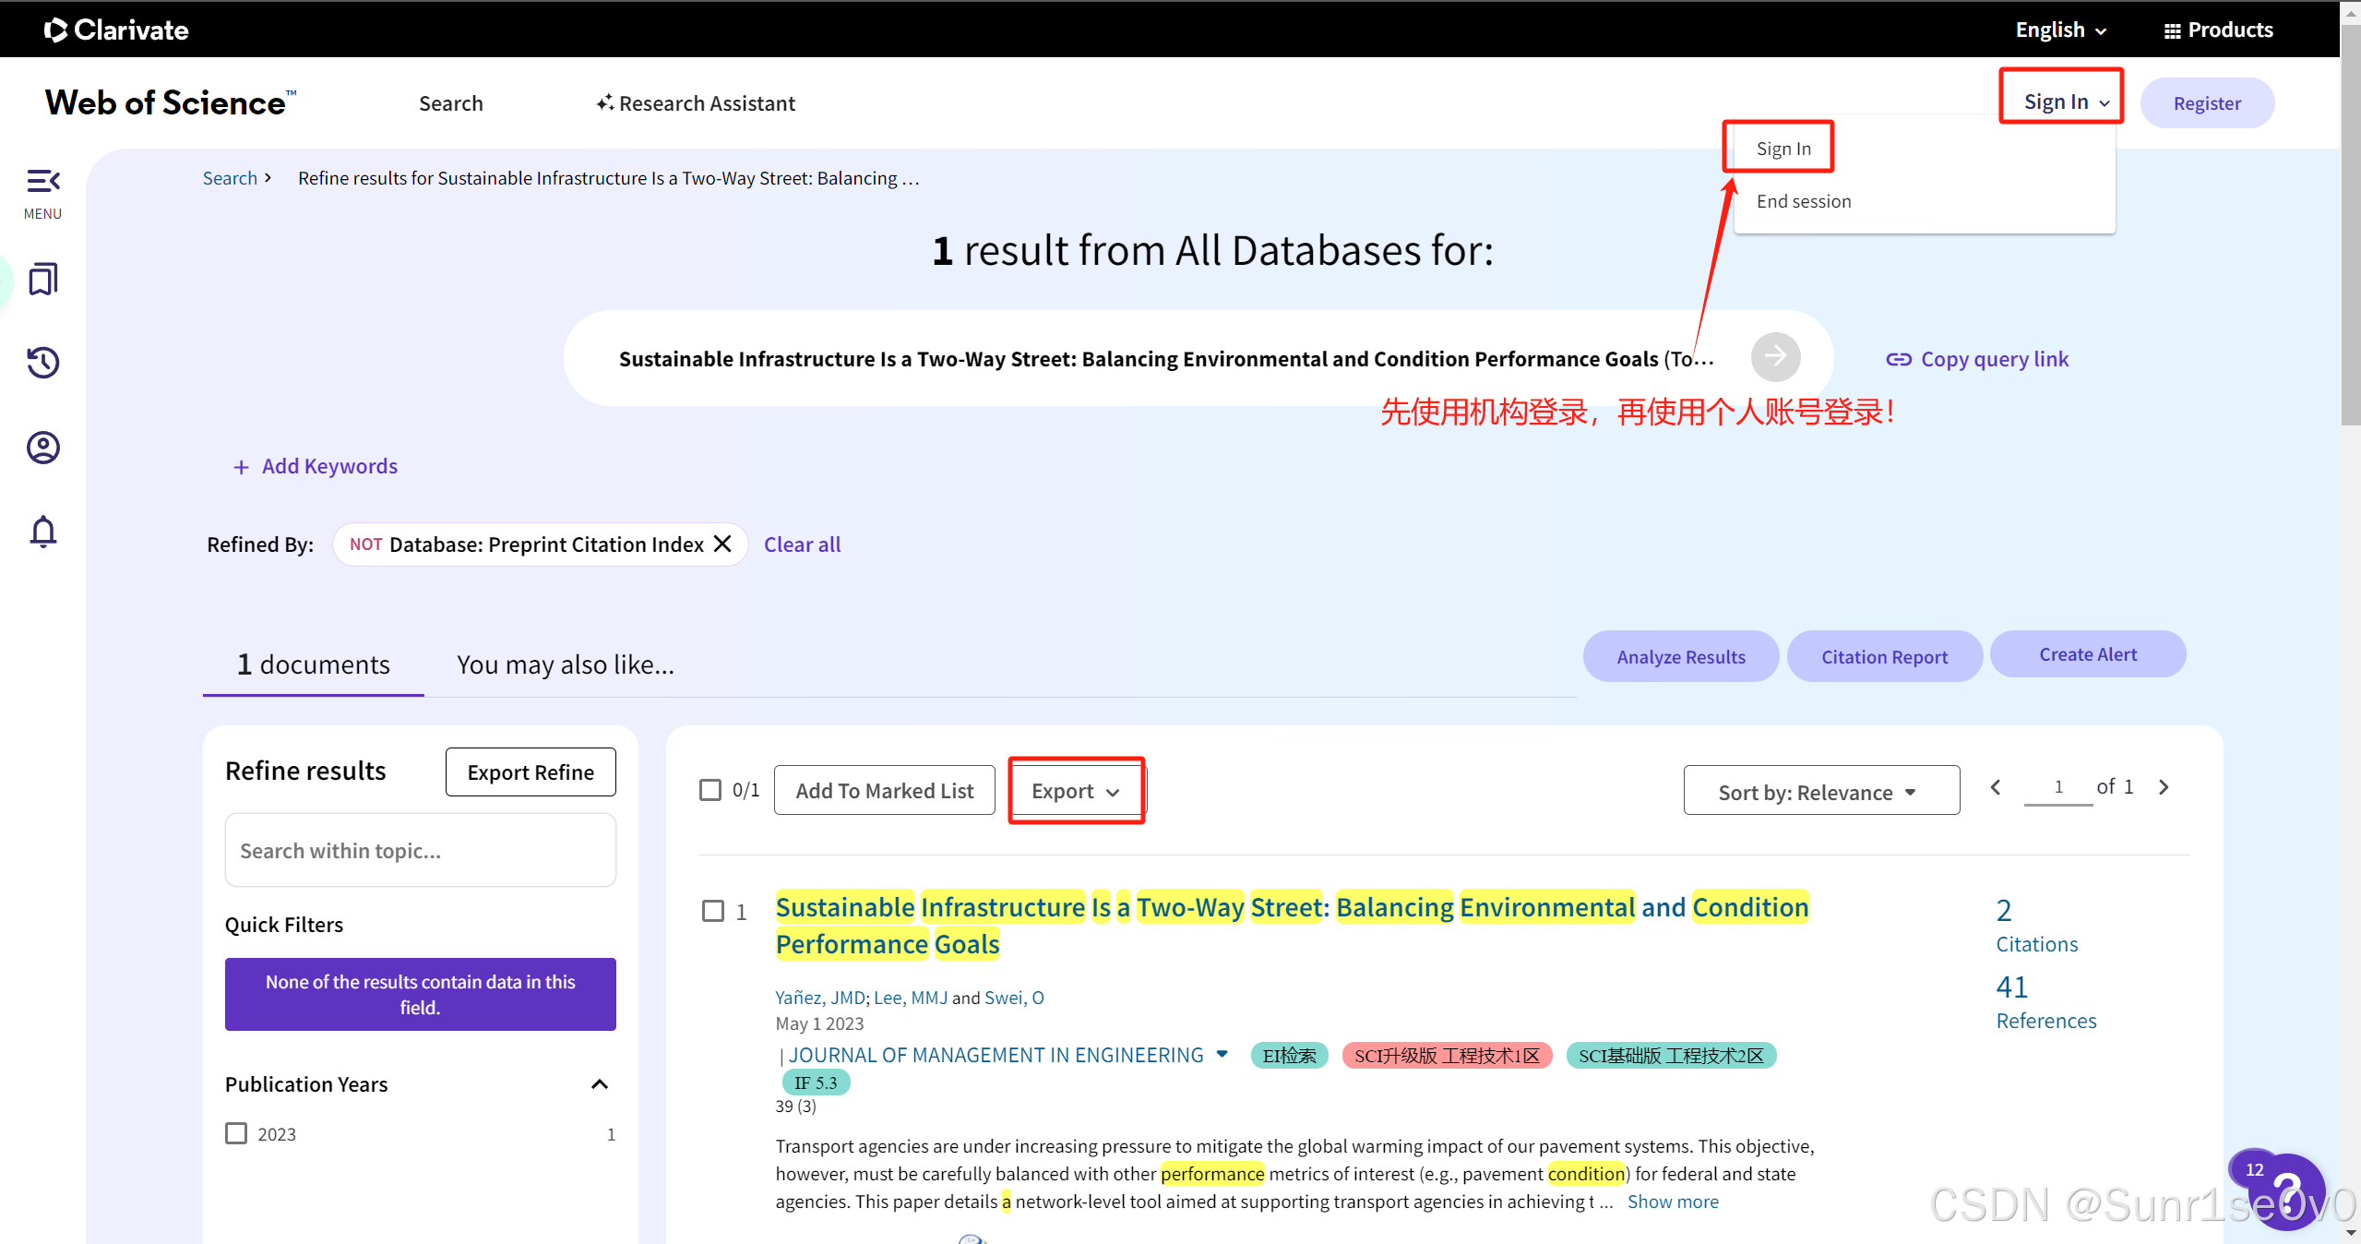2361x1244 pixels.
Task: Go to next results page arrow
Action: [x=2164, y=787]
